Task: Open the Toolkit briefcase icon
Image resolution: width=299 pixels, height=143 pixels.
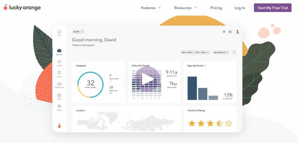Action: pos(59,96)
